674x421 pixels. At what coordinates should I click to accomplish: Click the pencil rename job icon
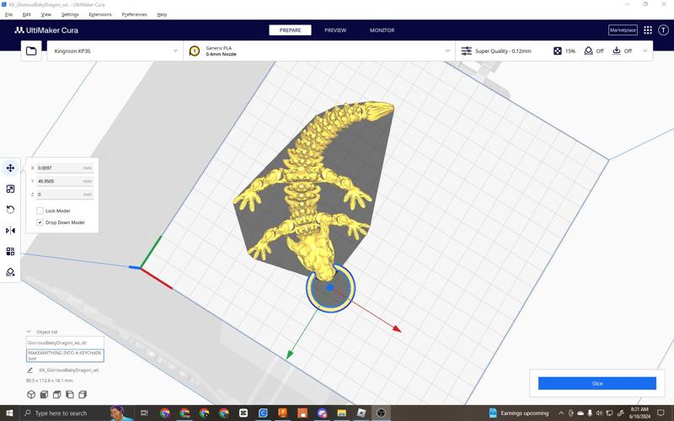(29, 370)
